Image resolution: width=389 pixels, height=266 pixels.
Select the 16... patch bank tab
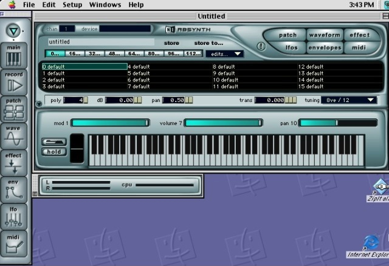(75, 53)
